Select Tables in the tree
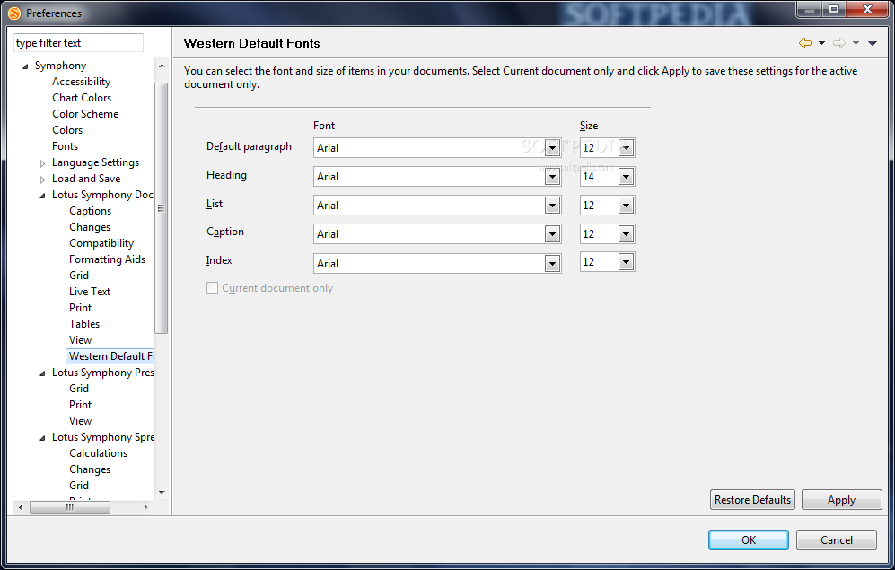Screen dimensions: 895x570 pos(83,323)
